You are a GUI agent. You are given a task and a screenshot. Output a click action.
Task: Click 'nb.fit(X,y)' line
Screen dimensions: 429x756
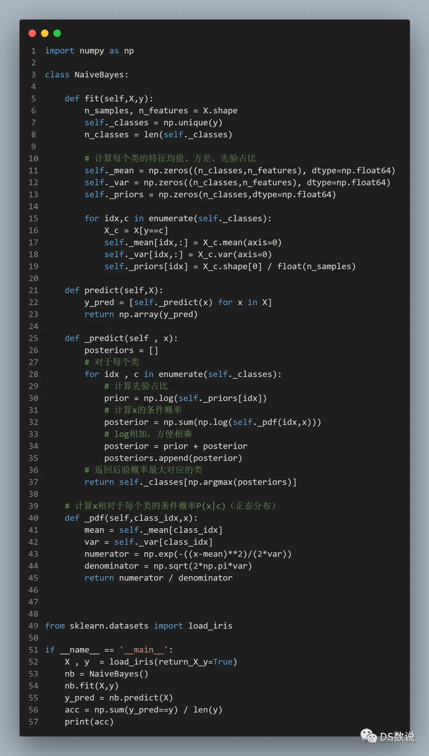(x=92, y=686)
